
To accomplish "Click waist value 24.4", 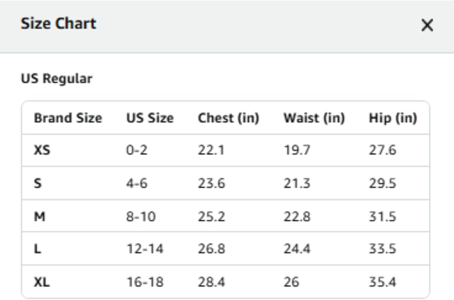I will pyautogui.click(x=297, y=249).
